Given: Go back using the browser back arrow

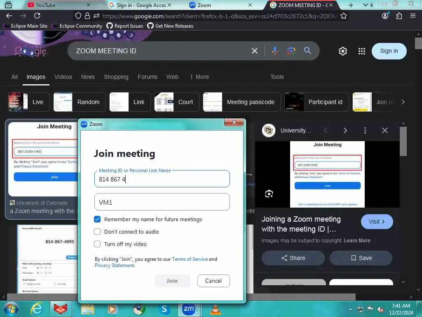Looking at the screenshot, I should [9, 16].
